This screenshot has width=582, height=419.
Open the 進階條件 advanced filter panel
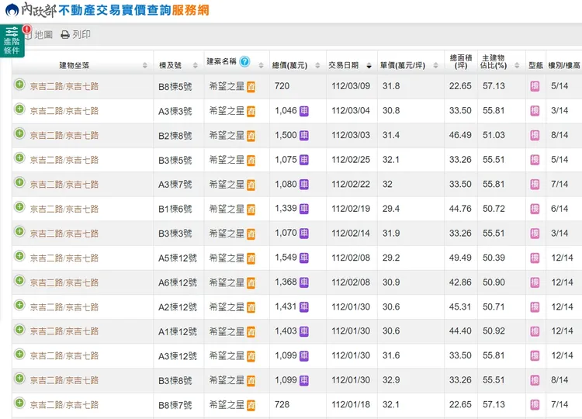click(x=12, y=40)
